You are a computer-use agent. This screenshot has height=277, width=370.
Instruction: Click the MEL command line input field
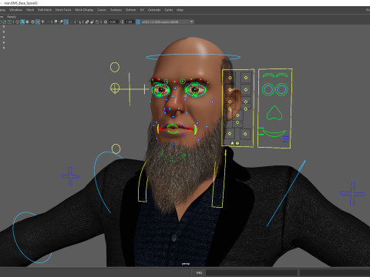pyautogui.click(x=251, y=272)
